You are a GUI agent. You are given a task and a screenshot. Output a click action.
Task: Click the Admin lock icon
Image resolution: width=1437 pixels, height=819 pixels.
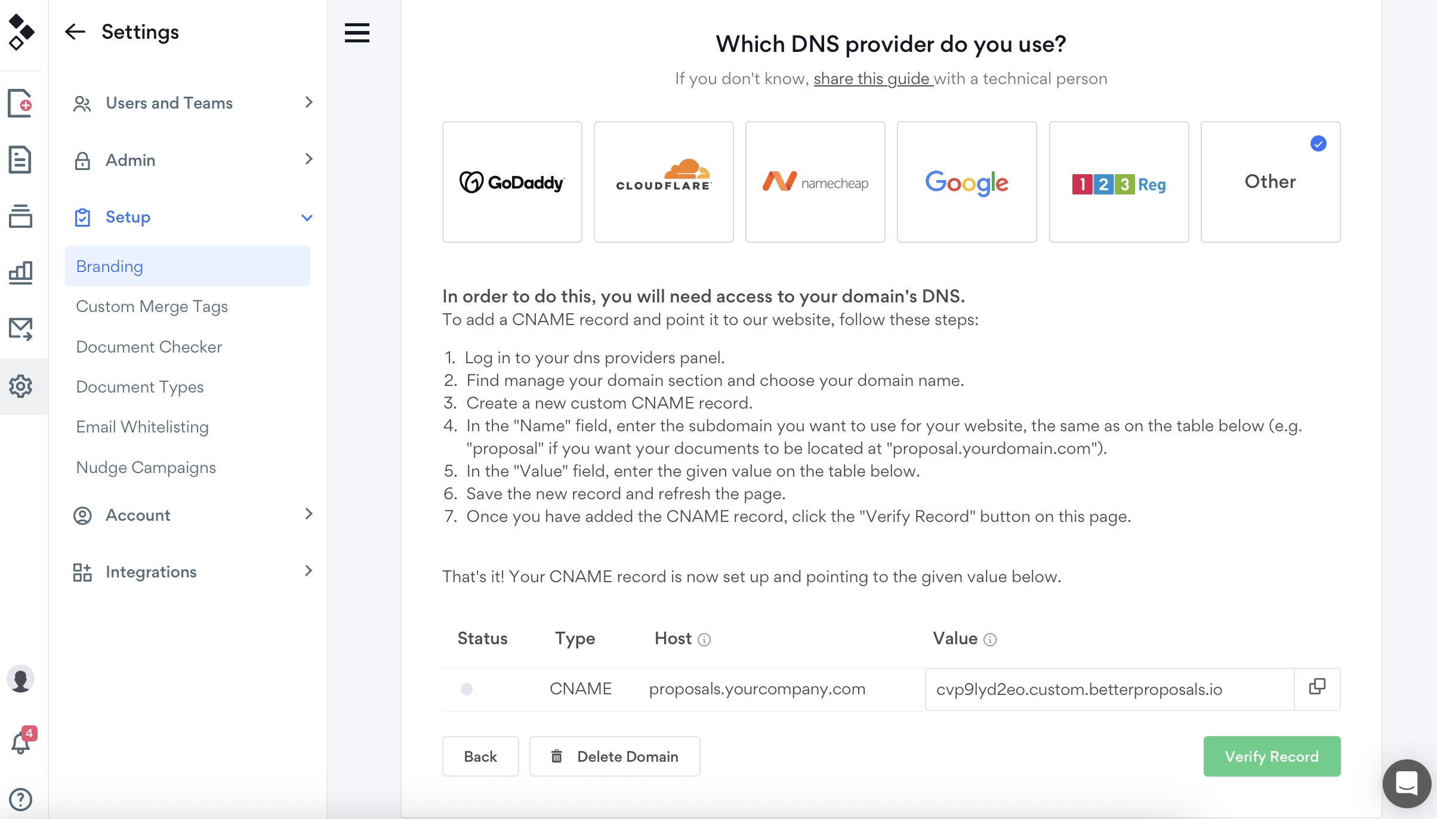coord(82,160)
